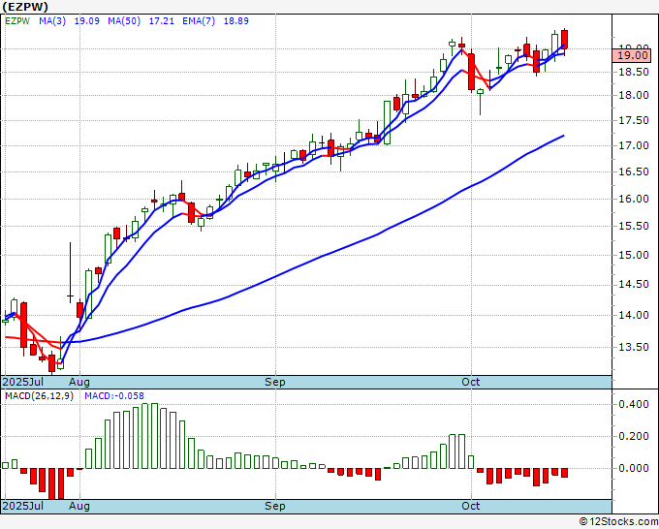The width and height of the screenshot is (659, 529).
Task: Click the 2025Jul label on price chart axis
Action: pos(22,382)
